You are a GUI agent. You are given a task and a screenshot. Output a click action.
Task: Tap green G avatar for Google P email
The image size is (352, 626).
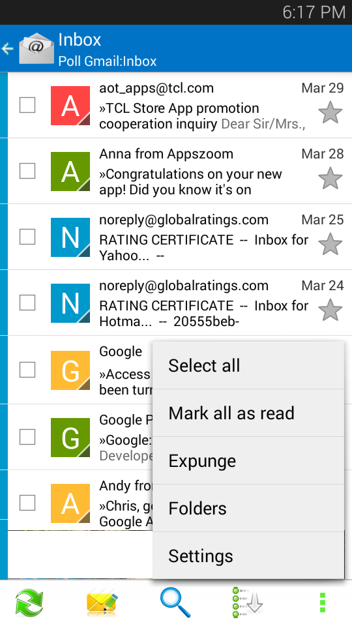(x=70, y=438)
